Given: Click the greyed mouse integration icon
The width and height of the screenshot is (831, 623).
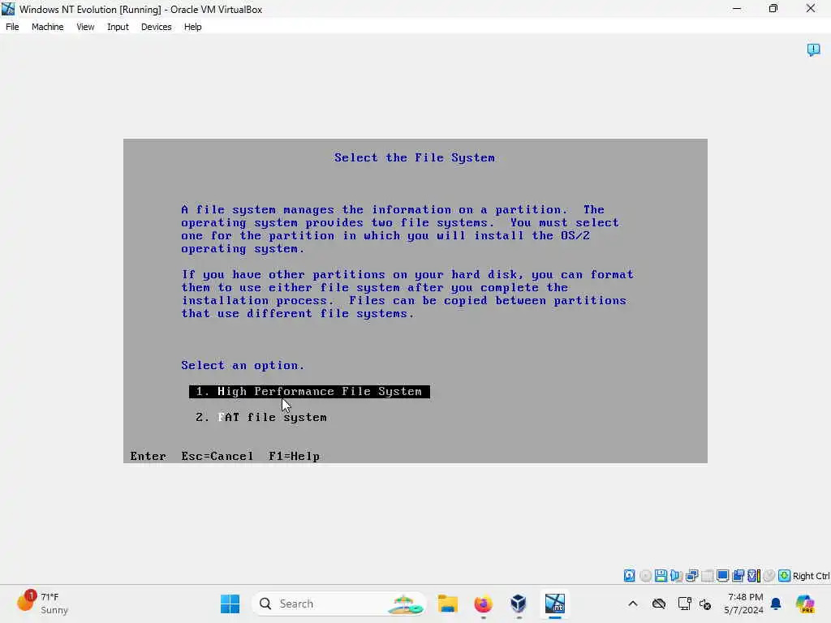Looking at the screenshot, I should pyautogui.click(x=769, y=576).
